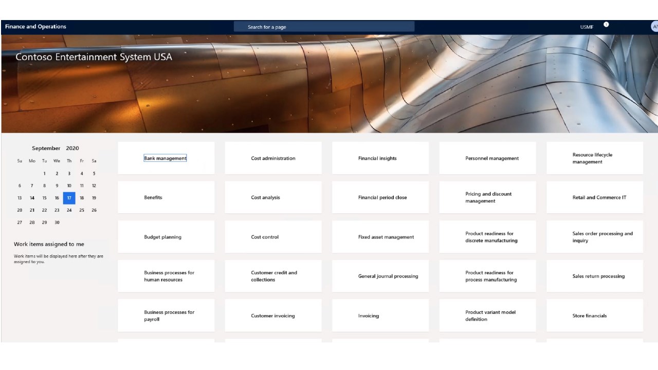Select September 14 in the calendar
Viewport: 658px width, 370px height.
coord(32,198)
